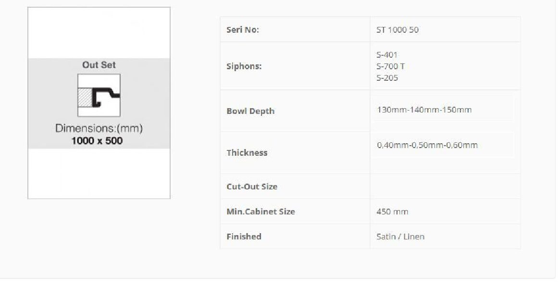
Task: Select the 130mm-140mm-150mm bowl depth value
Action: pyautogui.click(x=424, y=110)
